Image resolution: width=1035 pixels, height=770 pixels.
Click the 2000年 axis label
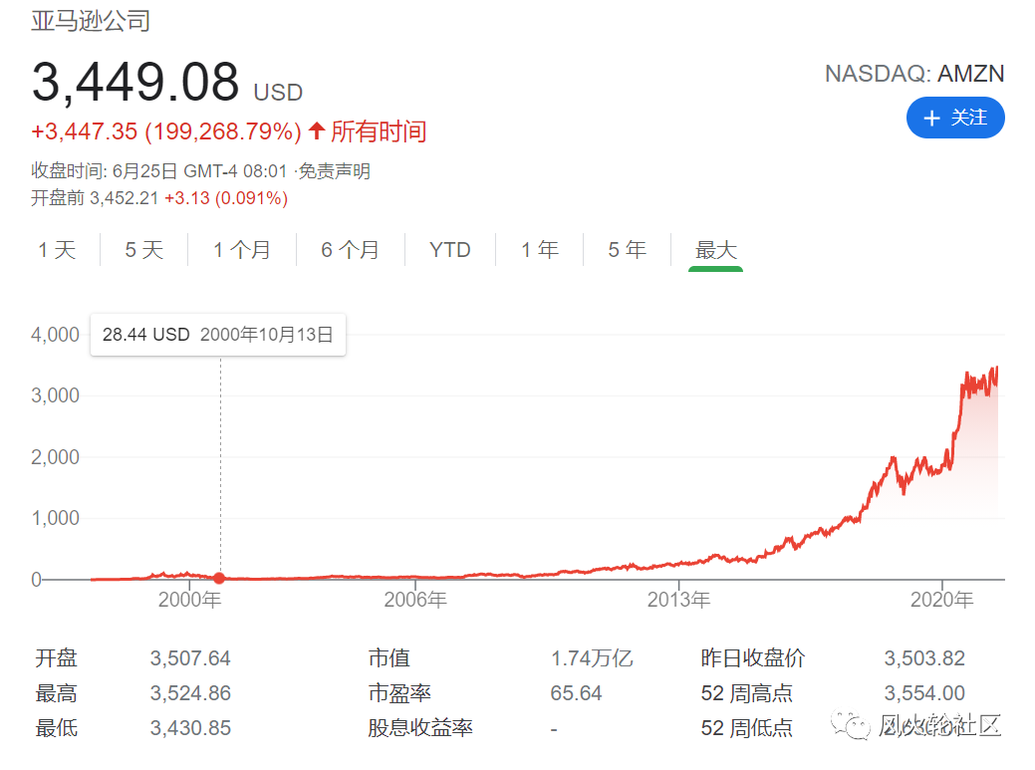[x=189, y=599]
